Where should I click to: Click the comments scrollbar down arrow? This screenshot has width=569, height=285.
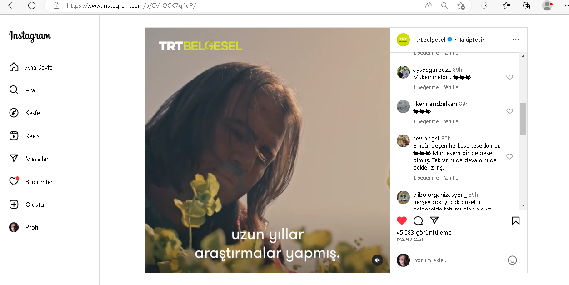[524, 205]
